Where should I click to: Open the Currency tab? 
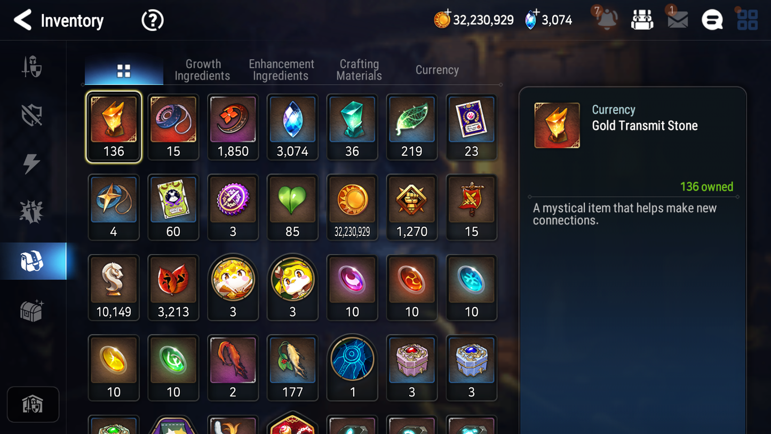[437, 70]
